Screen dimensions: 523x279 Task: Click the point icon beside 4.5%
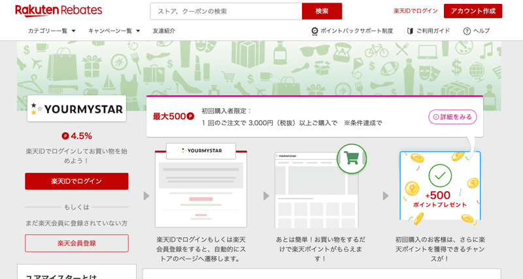(65, 136)
